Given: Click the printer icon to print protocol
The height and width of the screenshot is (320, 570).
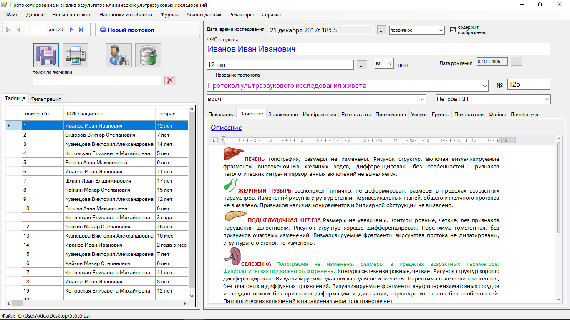Looking at the screenshot, I should pyautogui.click(x=76, y=55).
